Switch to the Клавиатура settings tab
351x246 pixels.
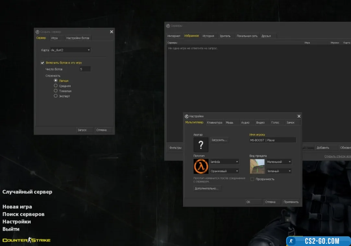[x=214, y=123]
